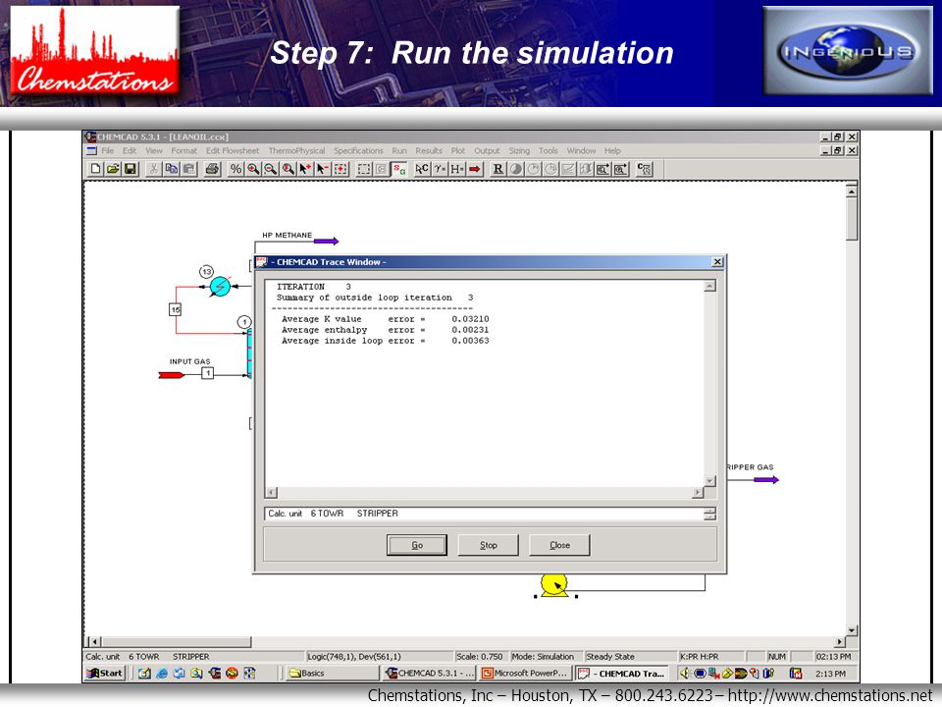Open the Help menu

[x=612, y=151]
